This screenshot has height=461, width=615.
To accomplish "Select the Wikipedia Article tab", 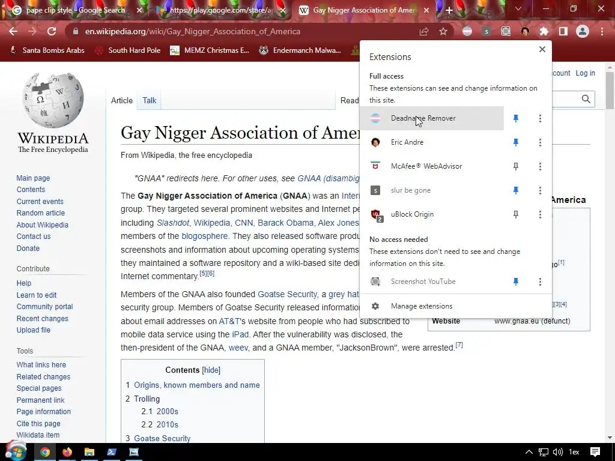I will pyautogui.click(x=121, y=100).
